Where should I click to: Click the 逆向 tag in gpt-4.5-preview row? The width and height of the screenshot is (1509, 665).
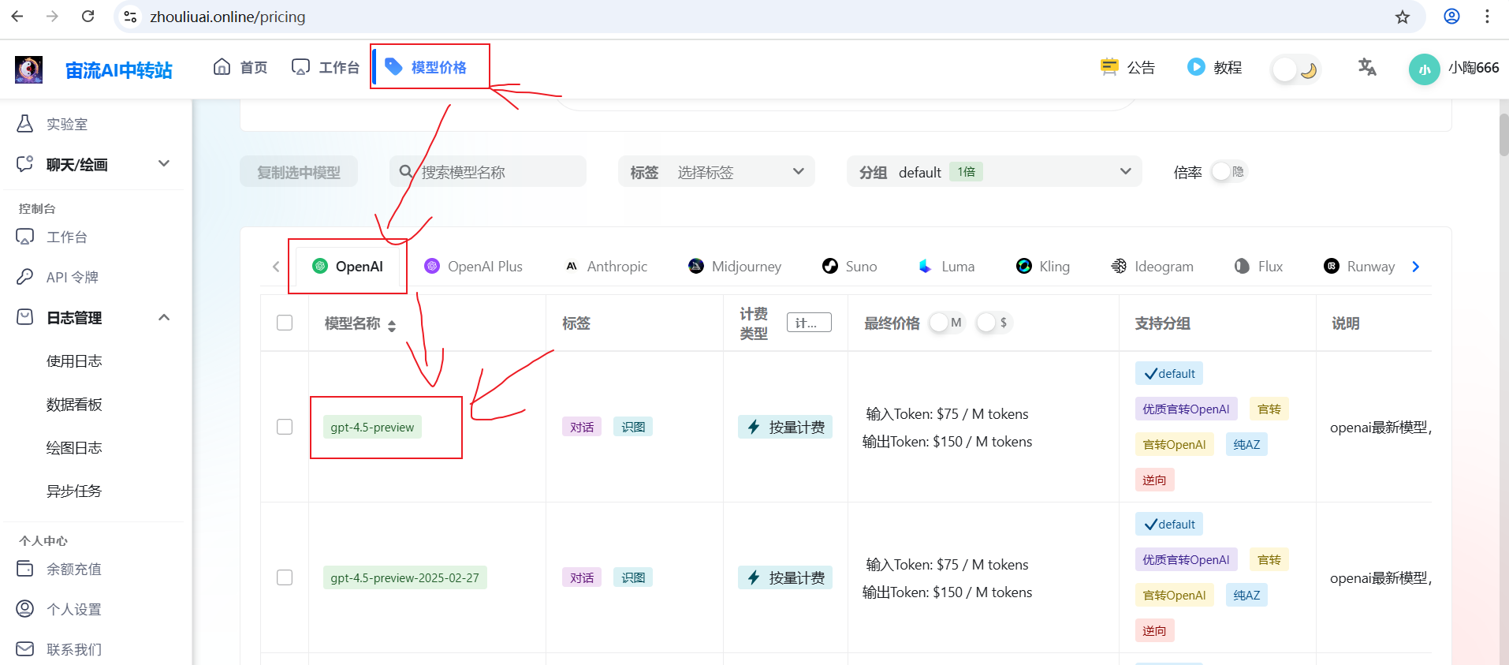click(x=1154, y=480)
